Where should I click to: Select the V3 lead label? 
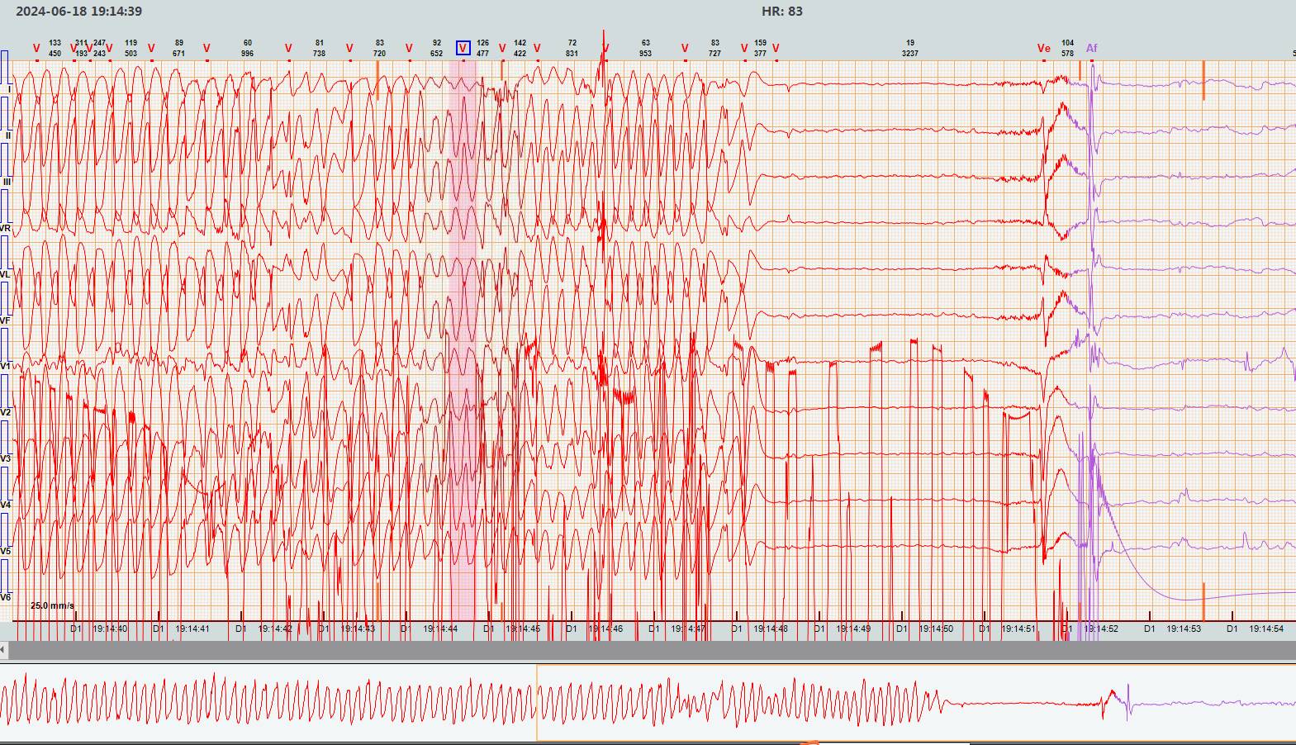coord(6,458)
